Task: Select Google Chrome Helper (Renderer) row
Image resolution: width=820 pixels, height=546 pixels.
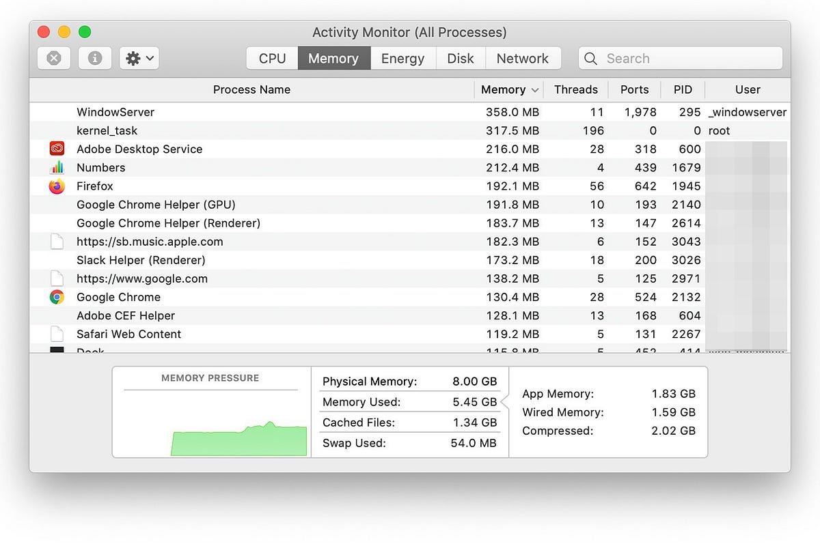Action: click(x=410, y=222)
